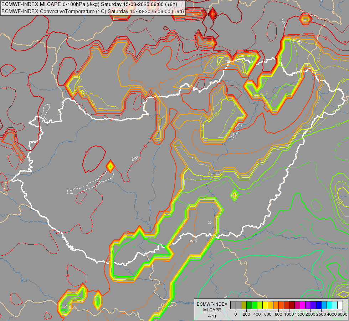The image size is (349, 321).
Task: Click the green contour label 21
Action: click(x=339, y=144)
